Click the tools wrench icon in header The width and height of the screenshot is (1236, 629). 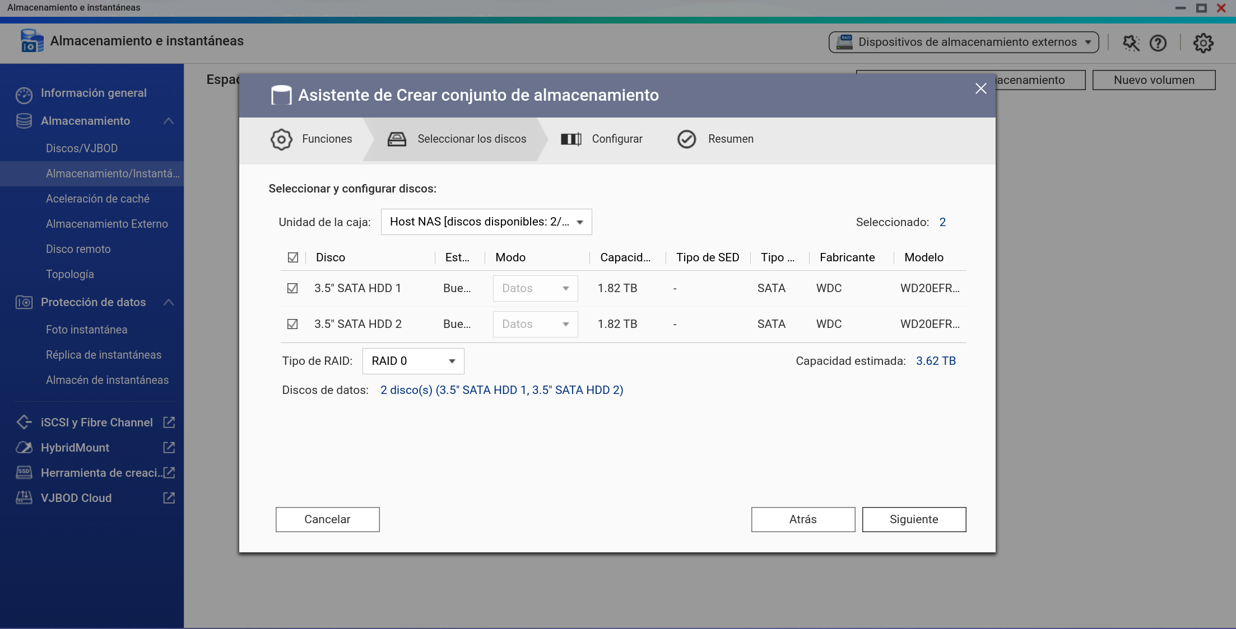pyautogui.click(x=1131, y=43)
